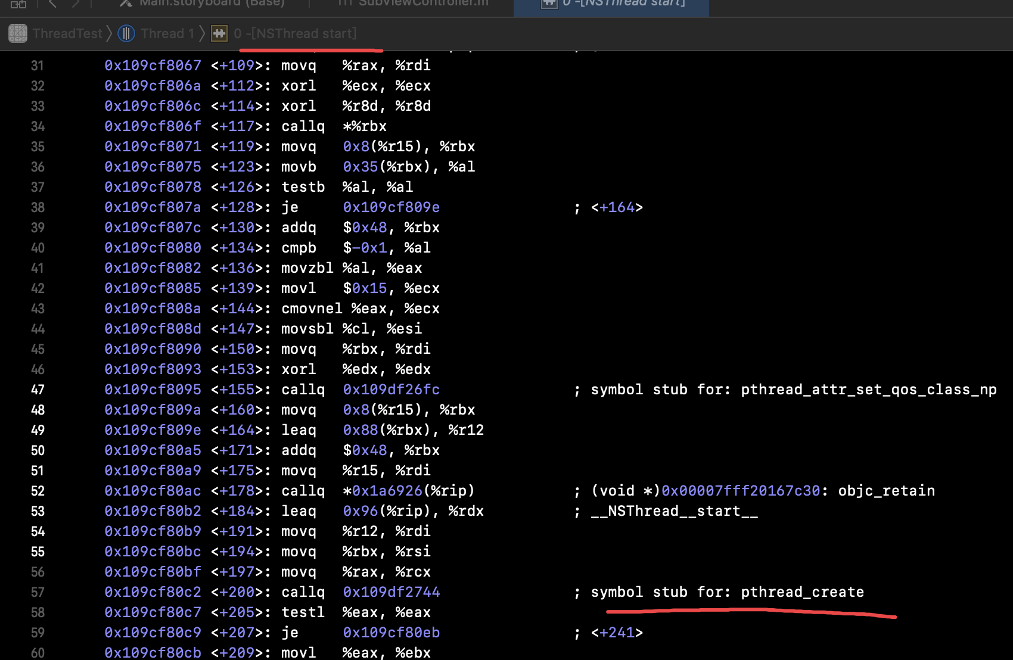
Task: Click the stack frame icon in breadcrumb
Action: tap(219, 33)
